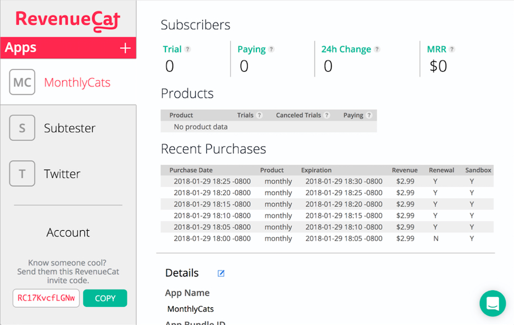514x325 pixels.
Task: Click the Sandbox column header
Action: click(478, 170)
